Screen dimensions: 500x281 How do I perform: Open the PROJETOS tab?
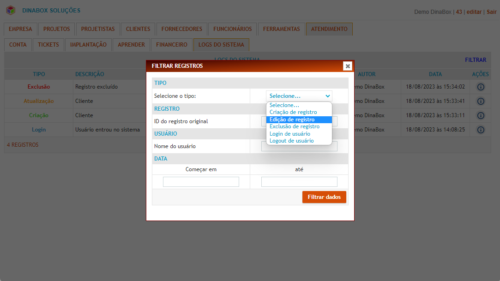[57, 29]
